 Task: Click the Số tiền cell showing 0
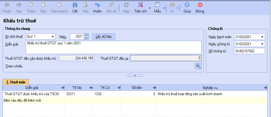click(138, 94)
